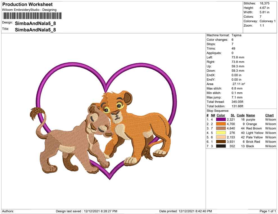
Task: Click the 'Light Yellow' thread name
Action: pos(255,133)
